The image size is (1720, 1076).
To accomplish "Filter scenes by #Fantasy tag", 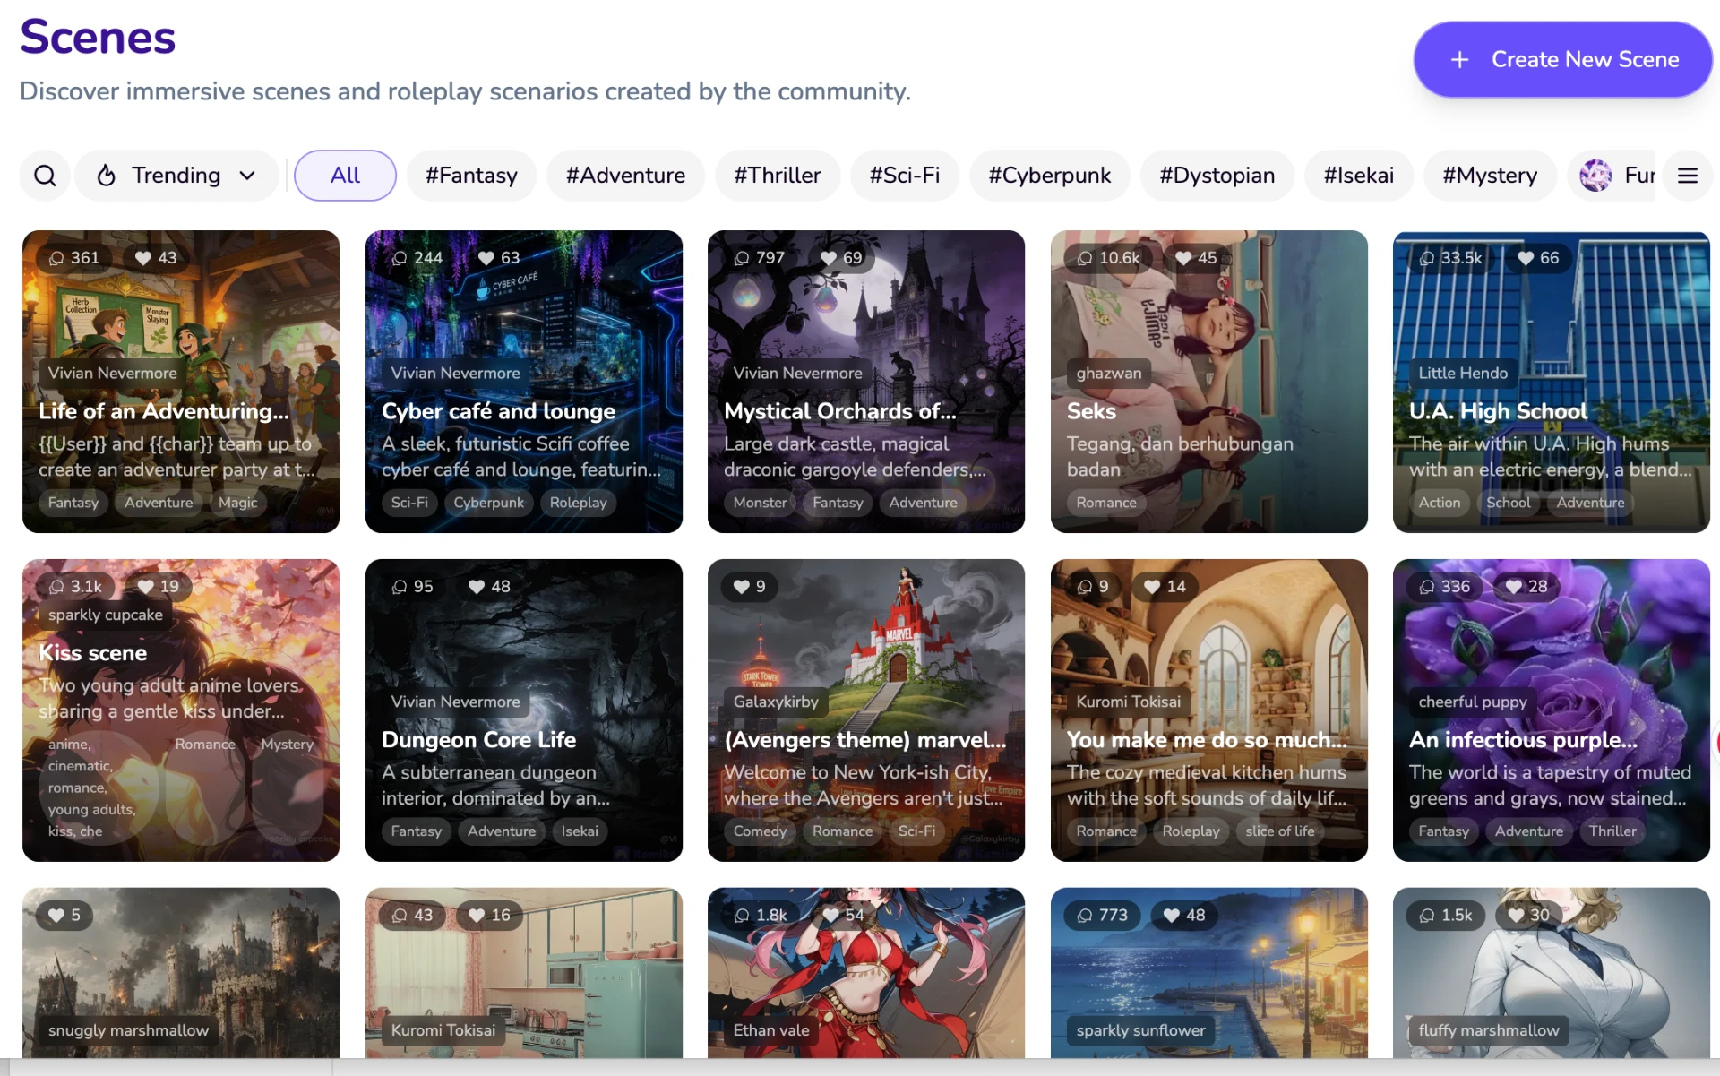I will point(471,176).
